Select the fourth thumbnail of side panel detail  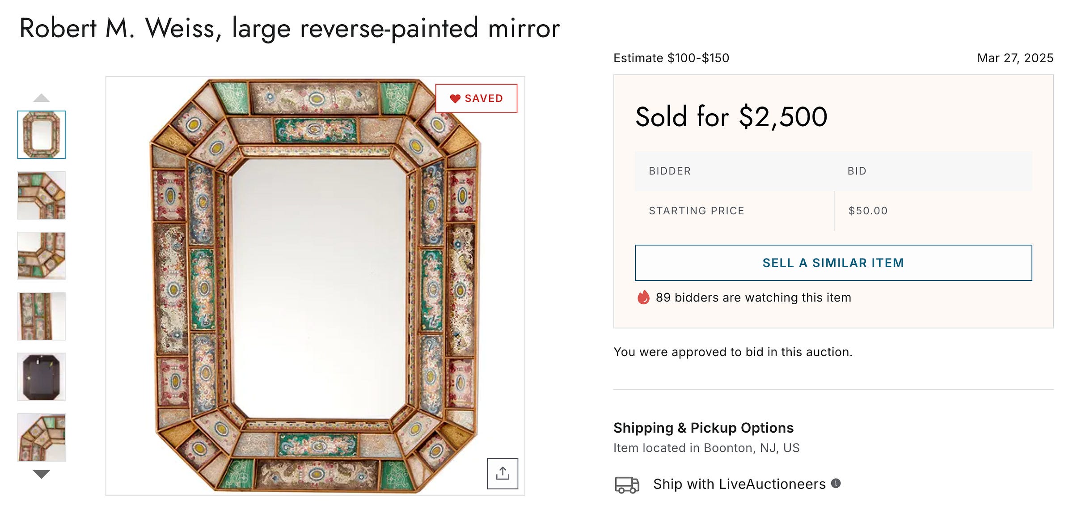click(x=42, y=316)
